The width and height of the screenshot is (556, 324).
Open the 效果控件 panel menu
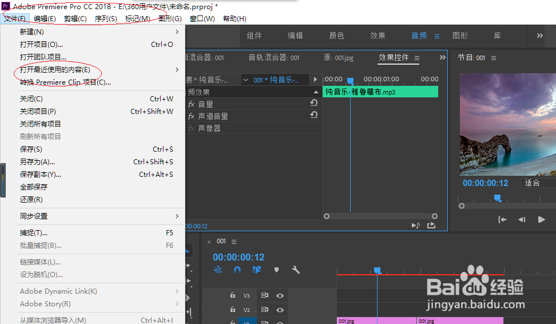(x=417, y=58)
